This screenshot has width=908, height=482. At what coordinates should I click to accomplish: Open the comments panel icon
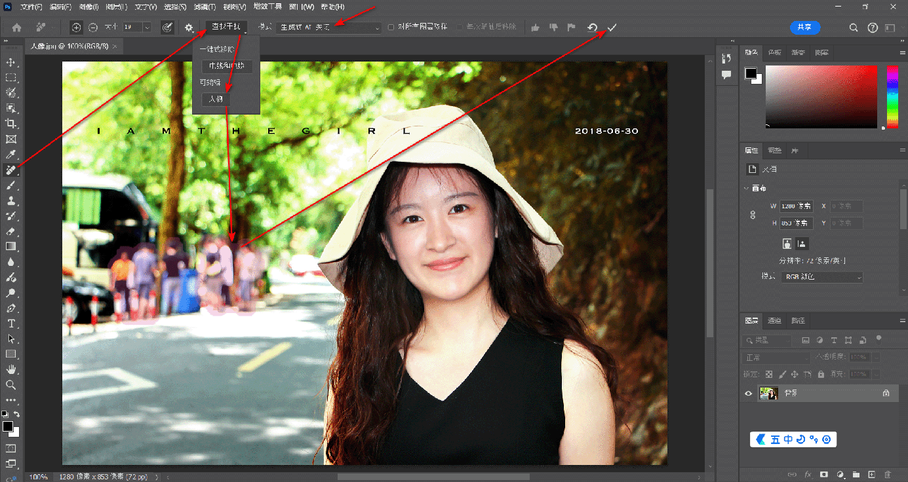tap(726, 75)
